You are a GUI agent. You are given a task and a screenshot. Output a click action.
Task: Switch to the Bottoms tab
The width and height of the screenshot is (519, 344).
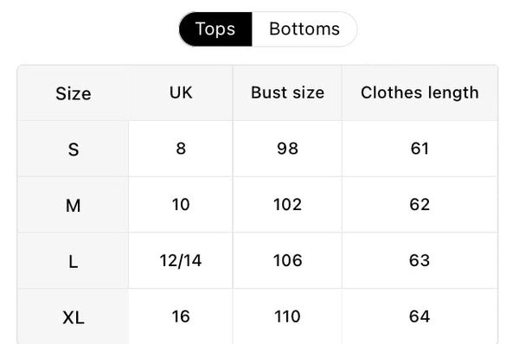click(x=304, y=29)
